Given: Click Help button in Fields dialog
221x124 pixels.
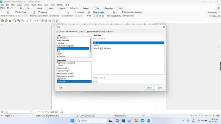Looking at the screenshot, I should 61,88.
